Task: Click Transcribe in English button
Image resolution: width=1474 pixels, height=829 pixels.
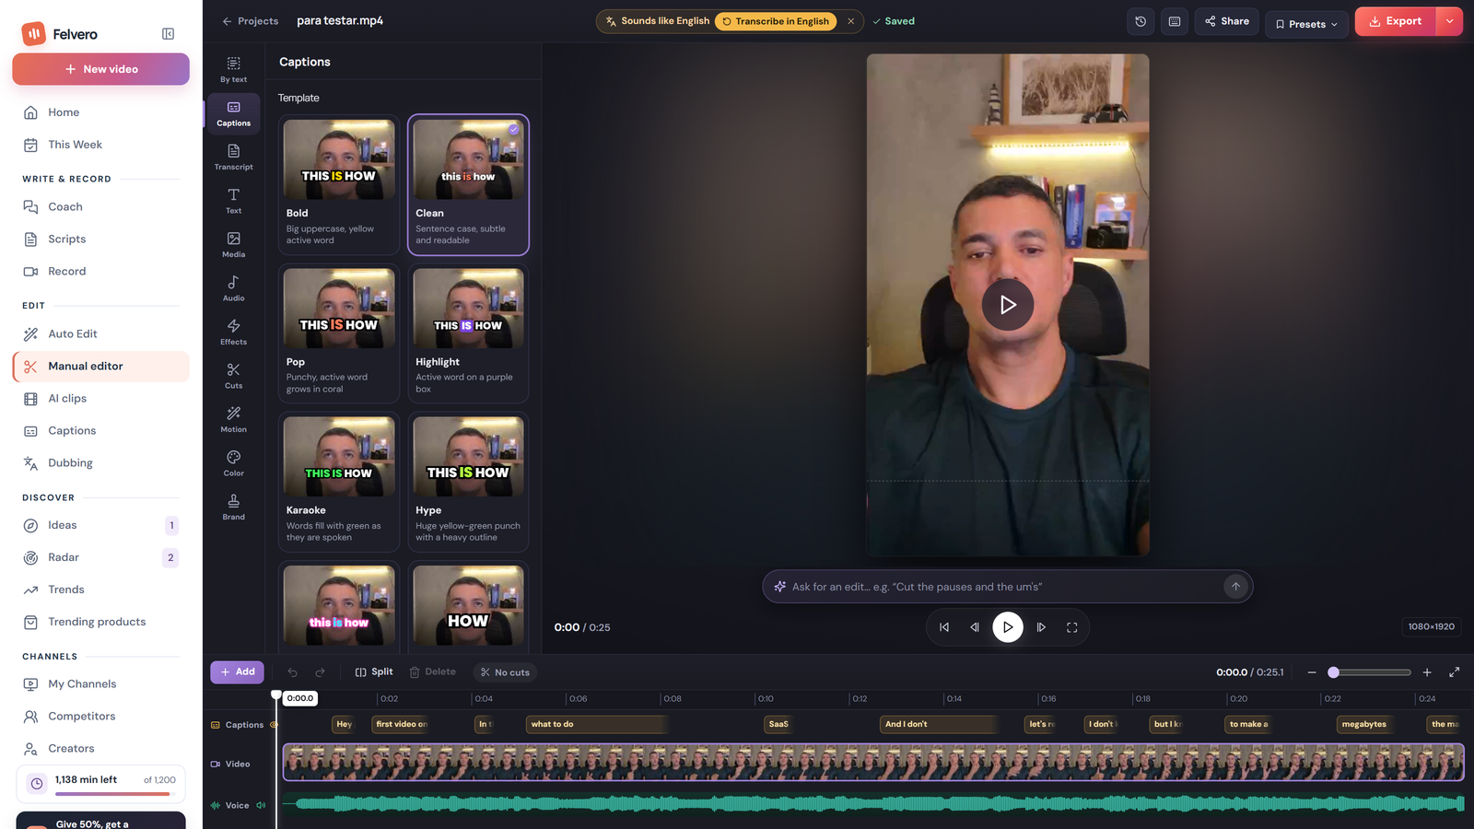Action: (x=776, y=21)
